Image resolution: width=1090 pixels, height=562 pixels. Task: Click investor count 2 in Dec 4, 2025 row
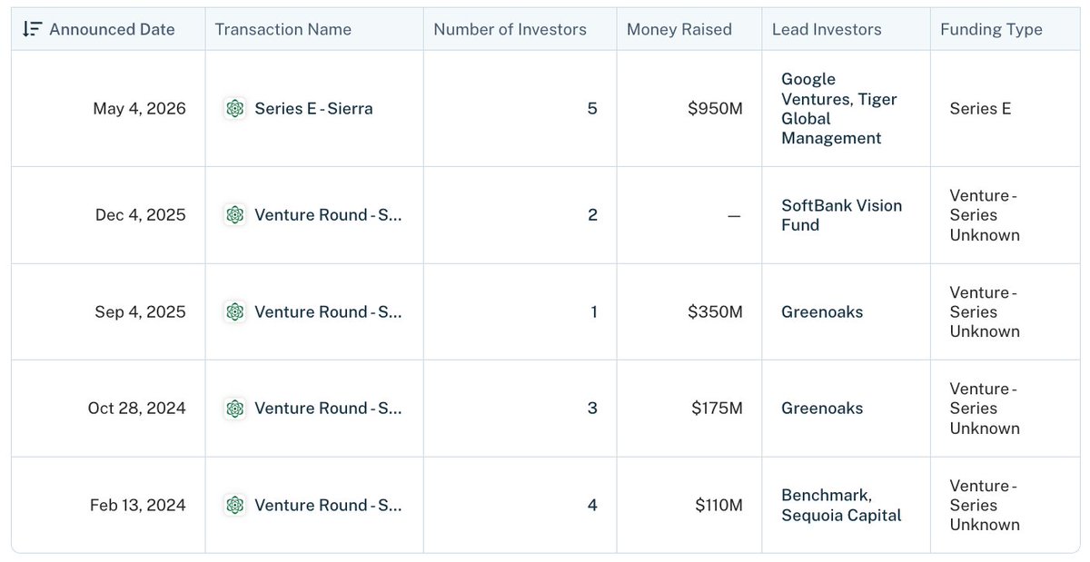click(x=592, y=215)
